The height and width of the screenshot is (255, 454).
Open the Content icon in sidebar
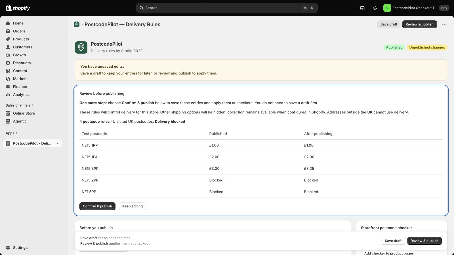(x=8, y=71)
